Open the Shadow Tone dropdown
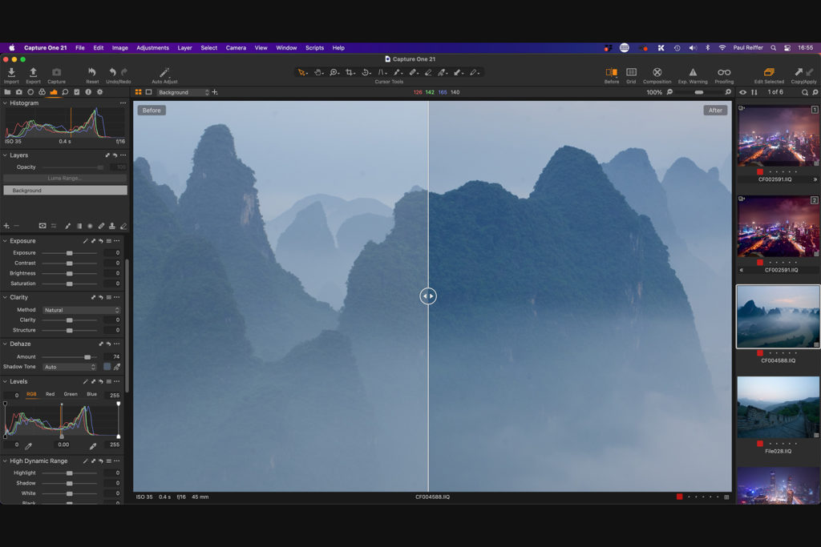 [70, 367]
